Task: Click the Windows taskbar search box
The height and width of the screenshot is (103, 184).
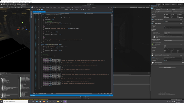Action: tap(16, 102)
